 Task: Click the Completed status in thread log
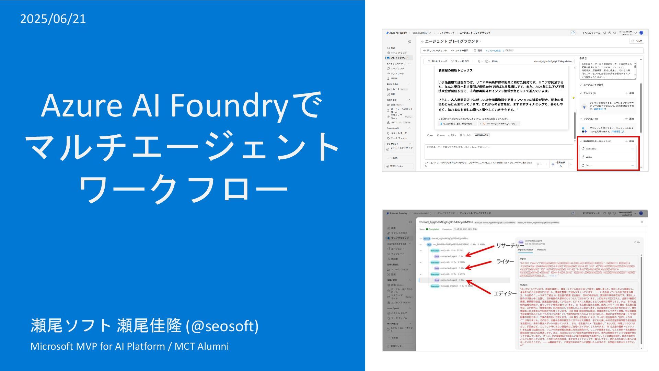pyautogui.click(x=432, y=229)
